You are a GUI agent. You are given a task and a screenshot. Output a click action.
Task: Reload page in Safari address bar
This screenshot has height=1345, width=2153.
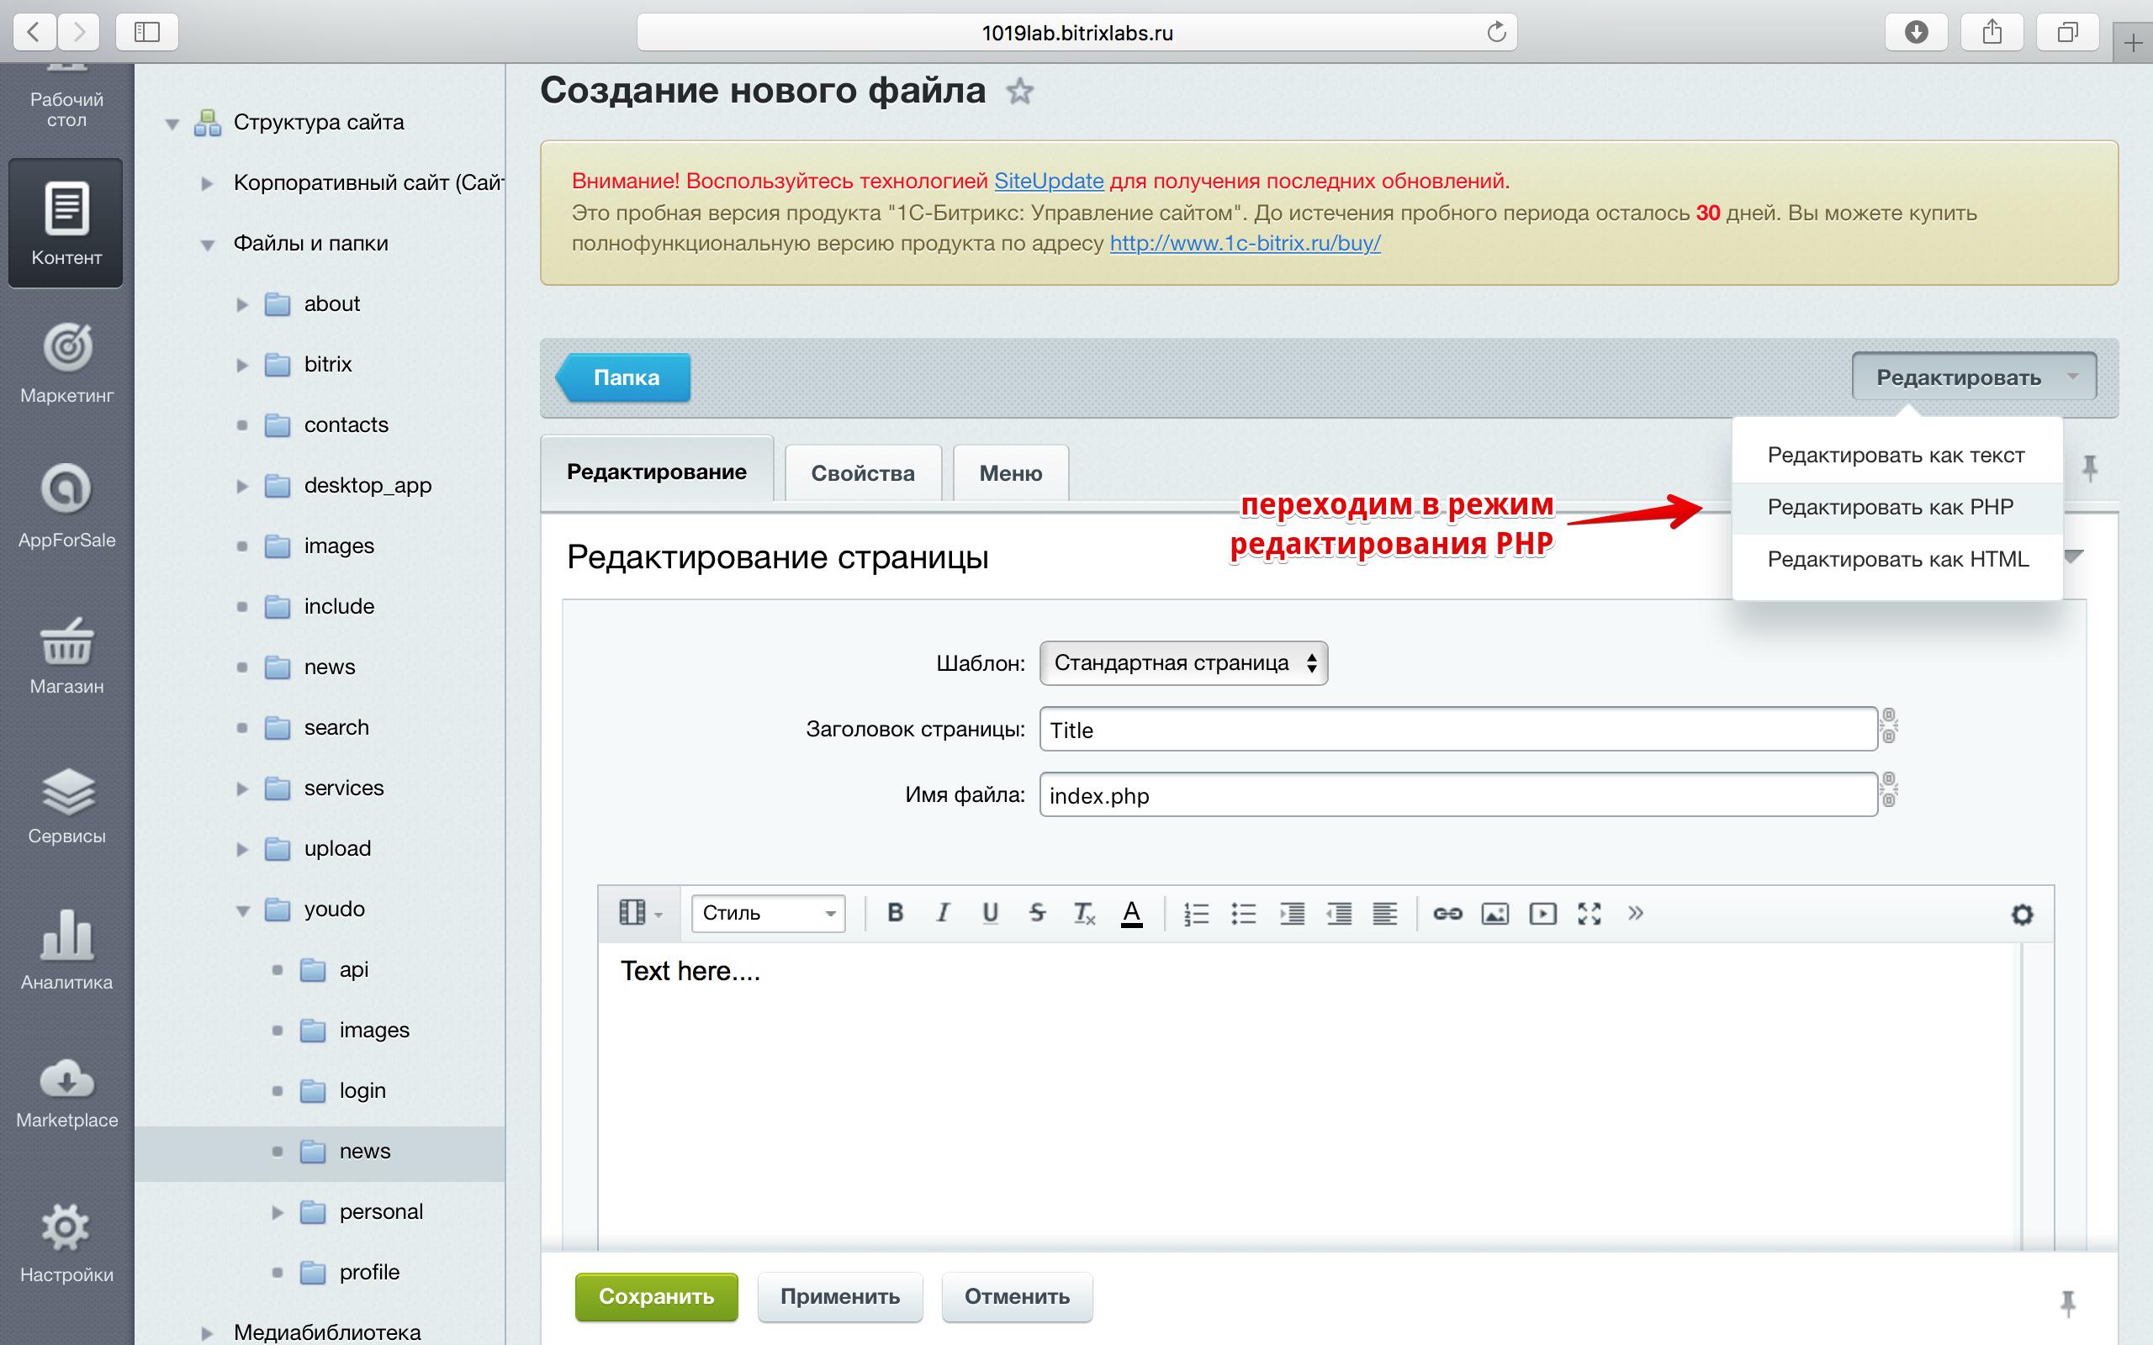1496,32
